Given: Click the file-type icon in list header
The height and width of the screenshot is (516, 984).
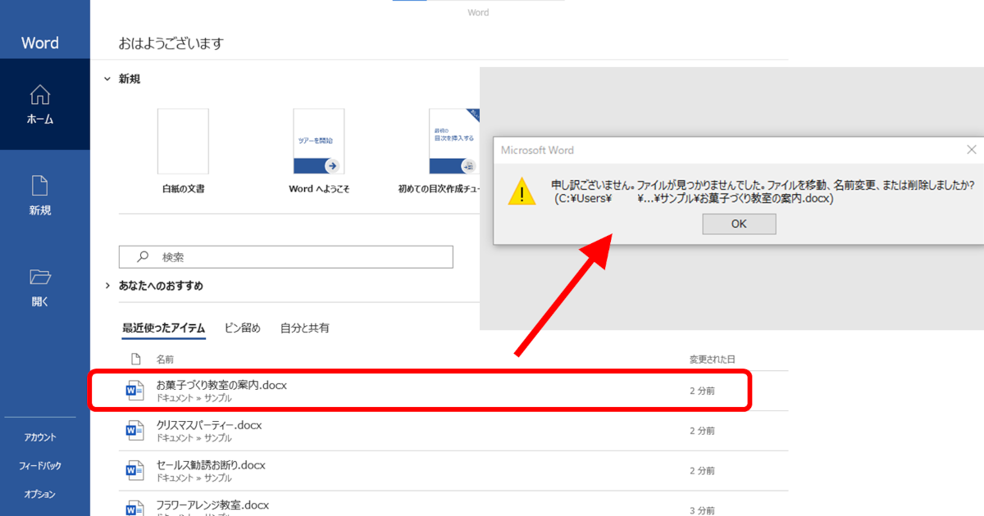Looking at the screenshot, I should [136, 359].
